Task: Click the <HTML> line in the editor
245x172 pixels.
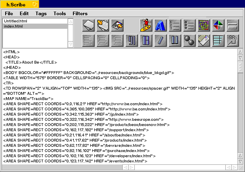Action: point(11,52)
